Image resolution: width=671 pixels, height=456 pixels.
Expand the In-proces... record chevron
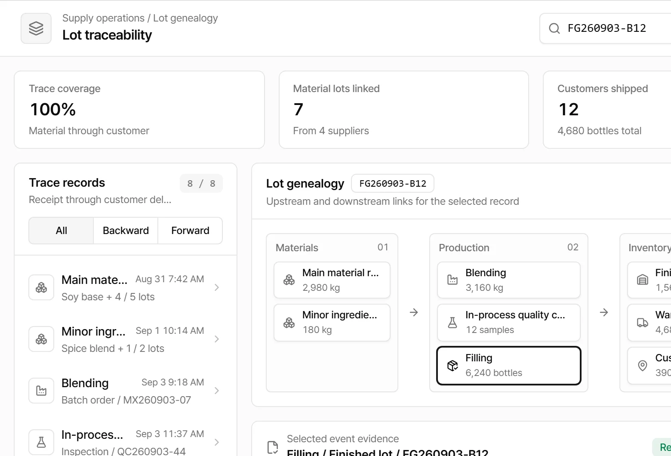pos(217,442)
